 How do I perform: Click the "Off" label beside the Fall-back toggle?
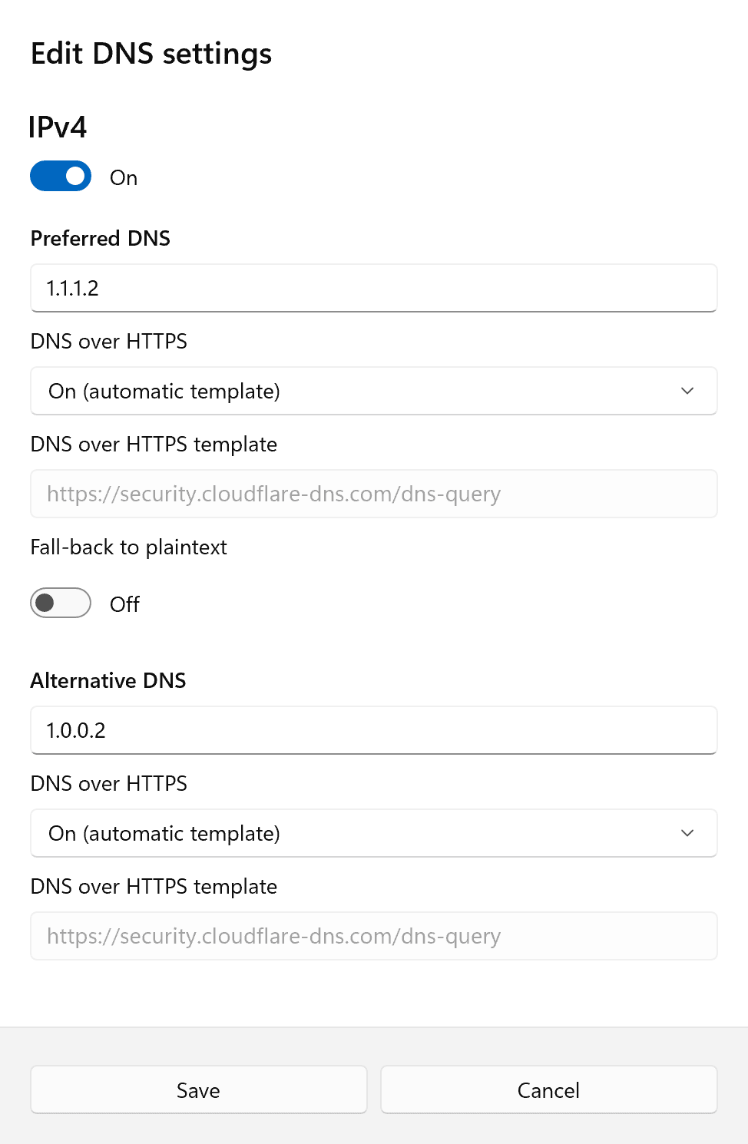[x=124, y=605]
